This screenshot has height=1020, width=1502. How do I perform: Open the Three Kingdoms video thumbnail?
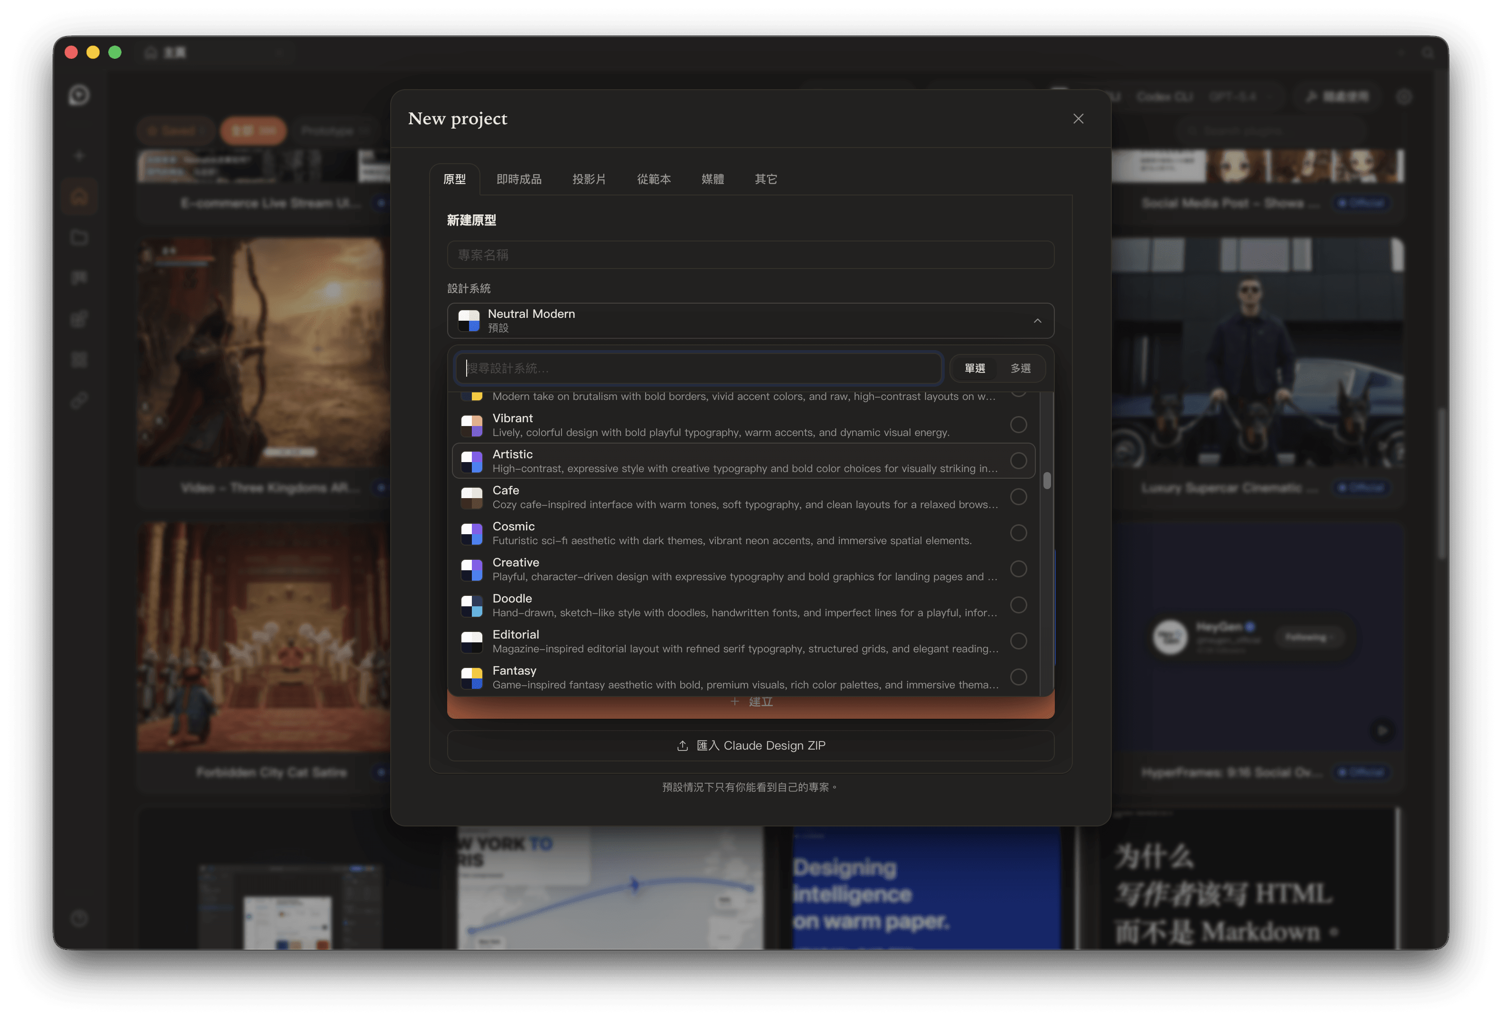[x=263, y=352]
